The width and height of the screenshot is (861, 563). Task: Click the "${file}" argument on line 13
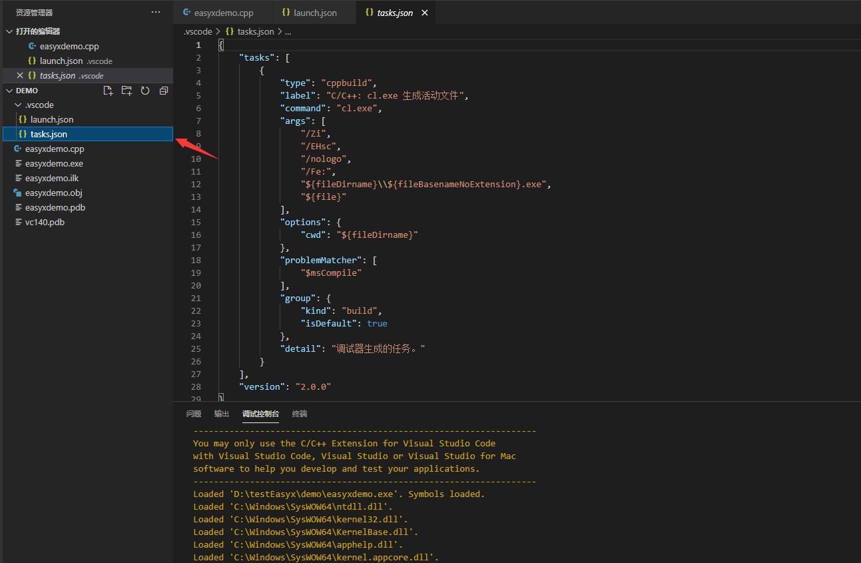tap(324, 197)
